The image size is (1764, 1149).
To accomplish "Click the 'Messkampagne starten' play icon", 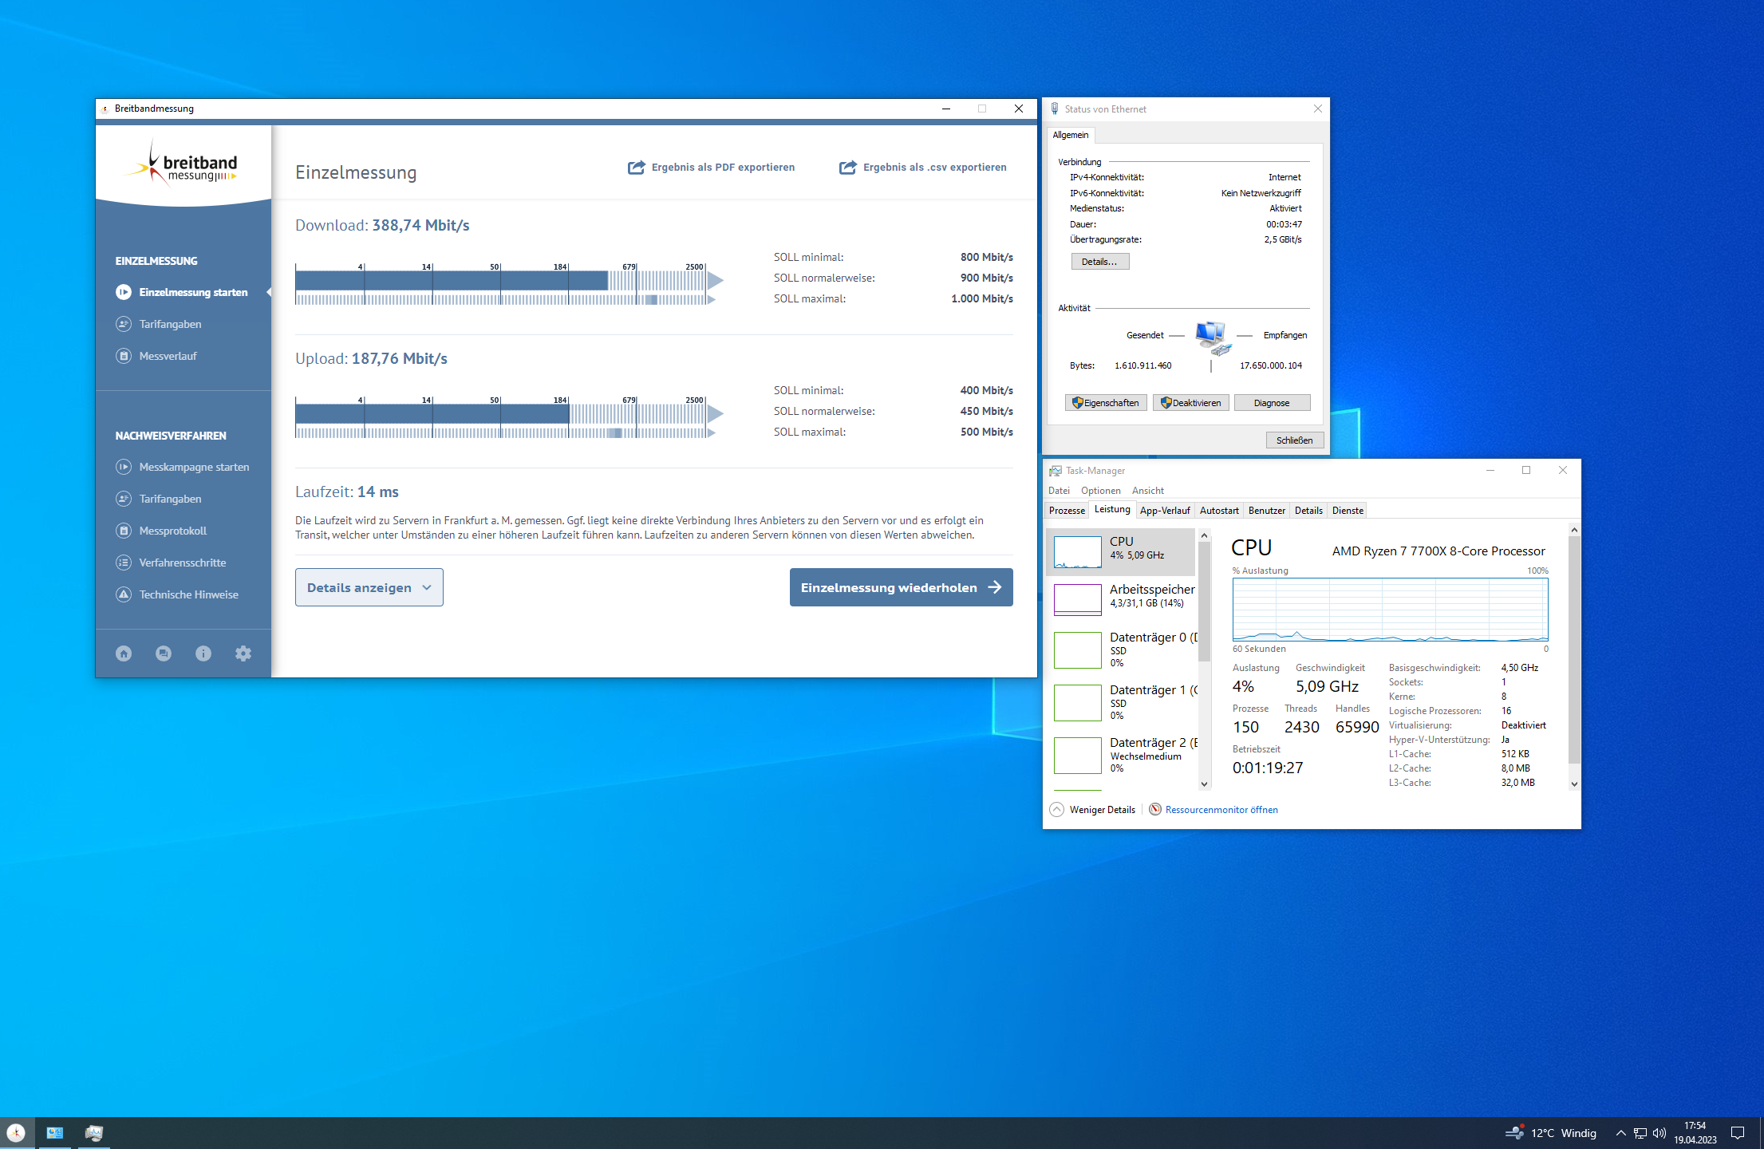I will pyautogui.click(x=124, y=467).
